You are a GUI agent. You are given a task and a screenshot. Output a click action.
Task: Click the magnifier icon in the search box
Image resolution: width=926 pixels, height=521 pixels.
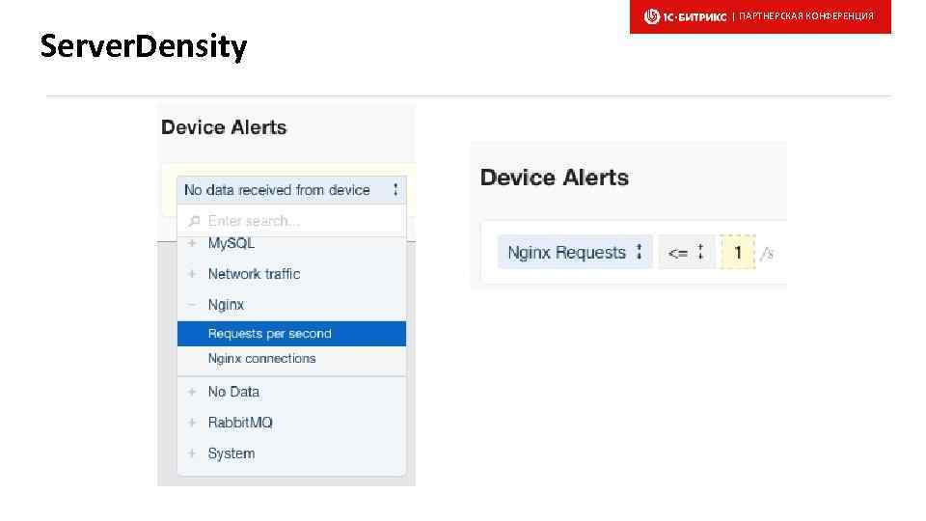(x=195, y=221)
